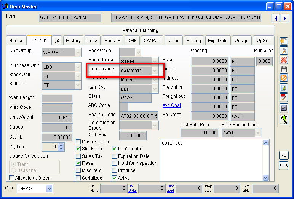This screenshot has height=199, width=294.
Task: Go to next item with right arrow
Action: [x=284, y=18]
